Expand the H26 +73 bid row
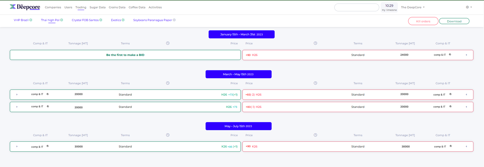484x167 pixels. click(17, 107)
